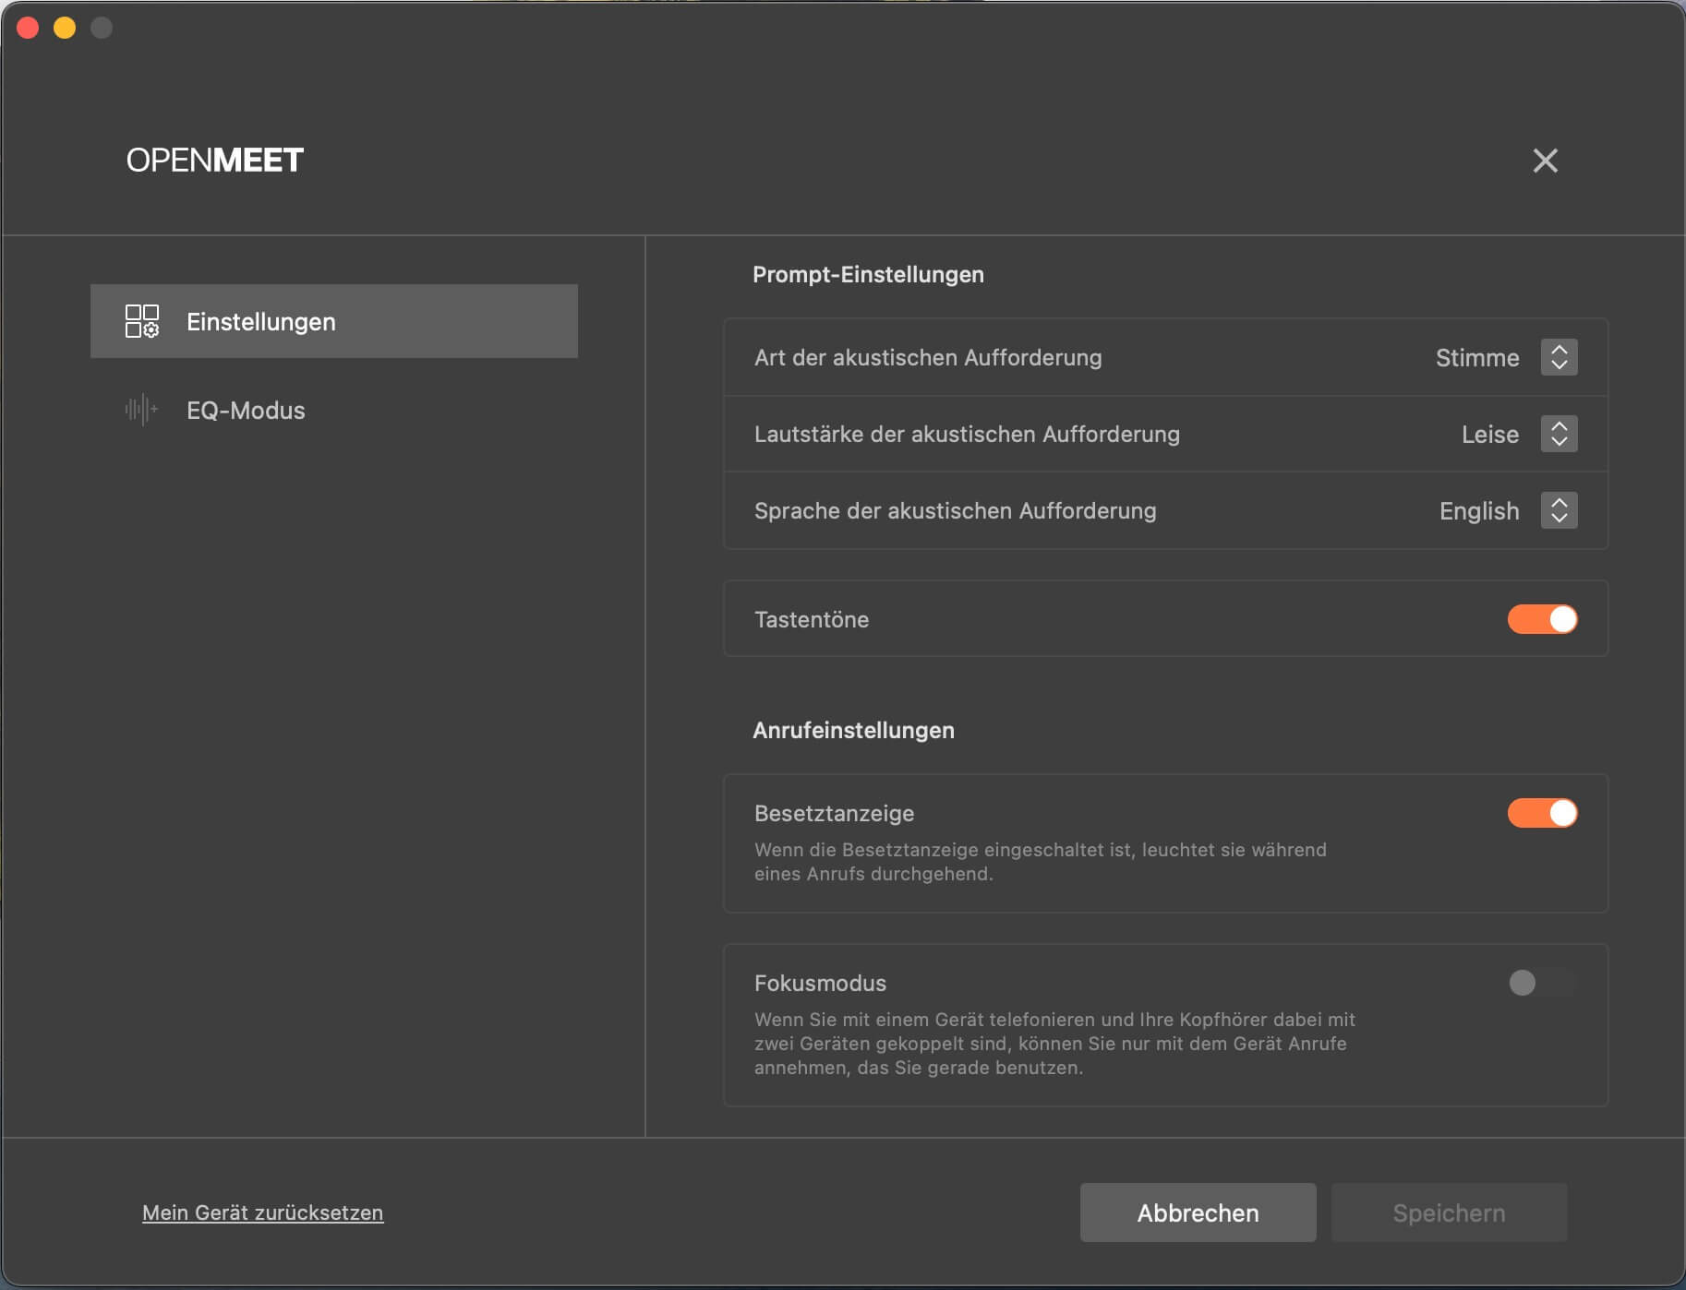Click the greyed-out Speichern button

pyautogui.click(x=1449, y=1212)
